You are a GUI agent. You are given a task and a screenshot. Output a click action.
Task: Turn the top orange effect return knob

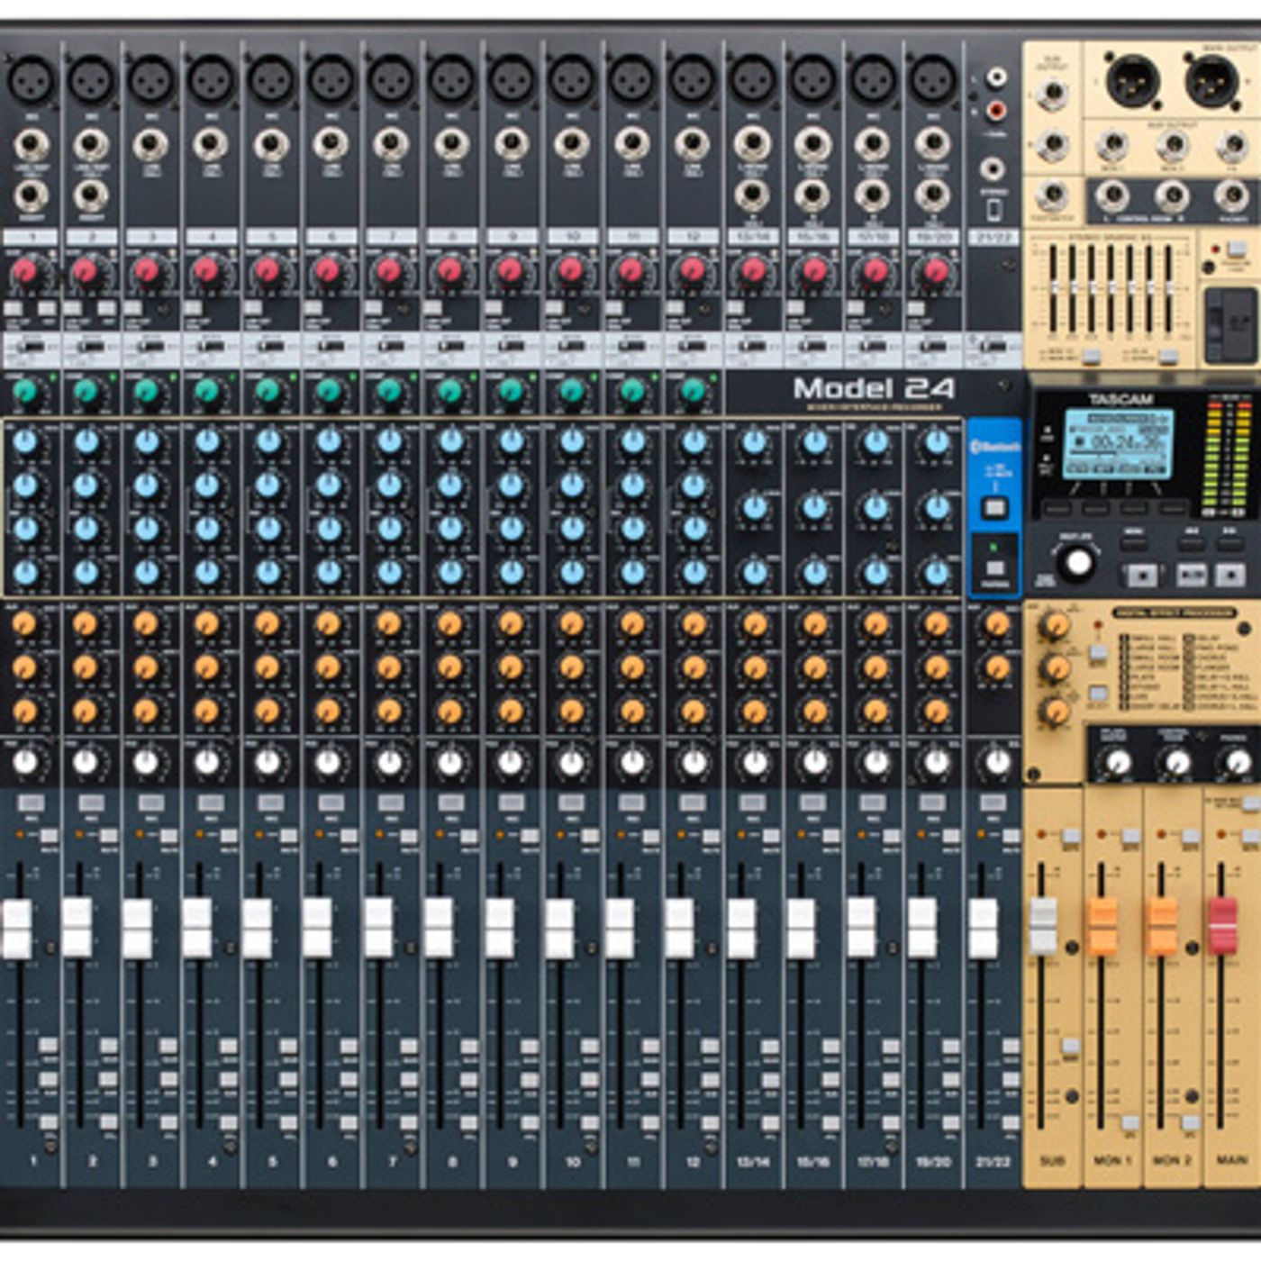coord(1055,624)
